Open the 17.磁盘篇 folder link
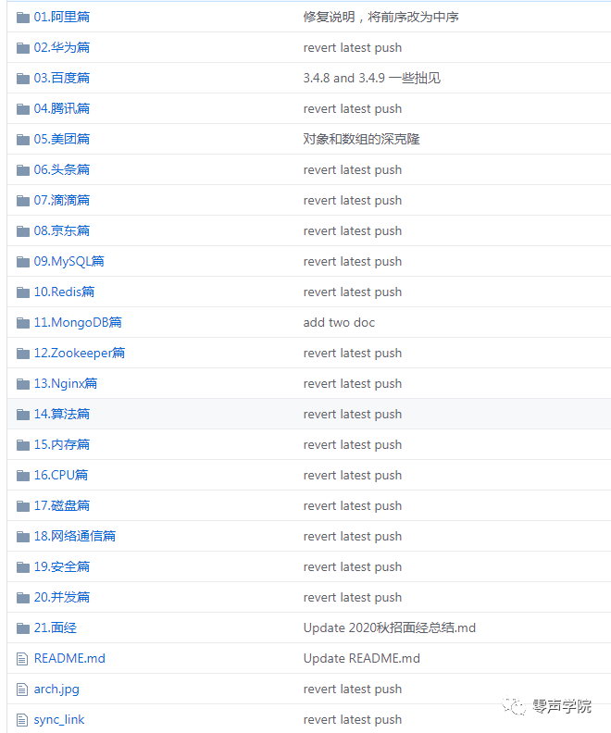Viewport: 611px width, 733px height. (x=62, y=505)
